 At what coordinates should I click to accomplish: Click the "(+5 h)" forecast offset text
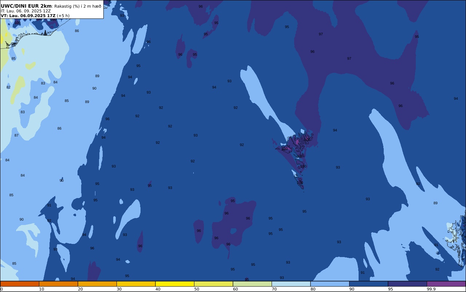click(x=63, y=16)
